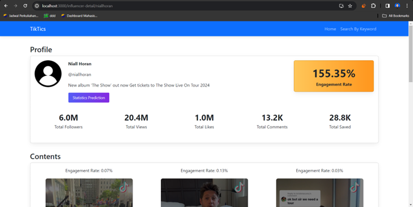This screenshot has height=207, width=413.
Task: Click the Contents heading
Action: tap(45, 156)
